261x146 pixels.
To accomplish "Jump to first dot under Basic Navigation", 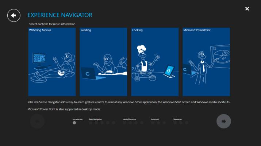I will tap(91, 123).
